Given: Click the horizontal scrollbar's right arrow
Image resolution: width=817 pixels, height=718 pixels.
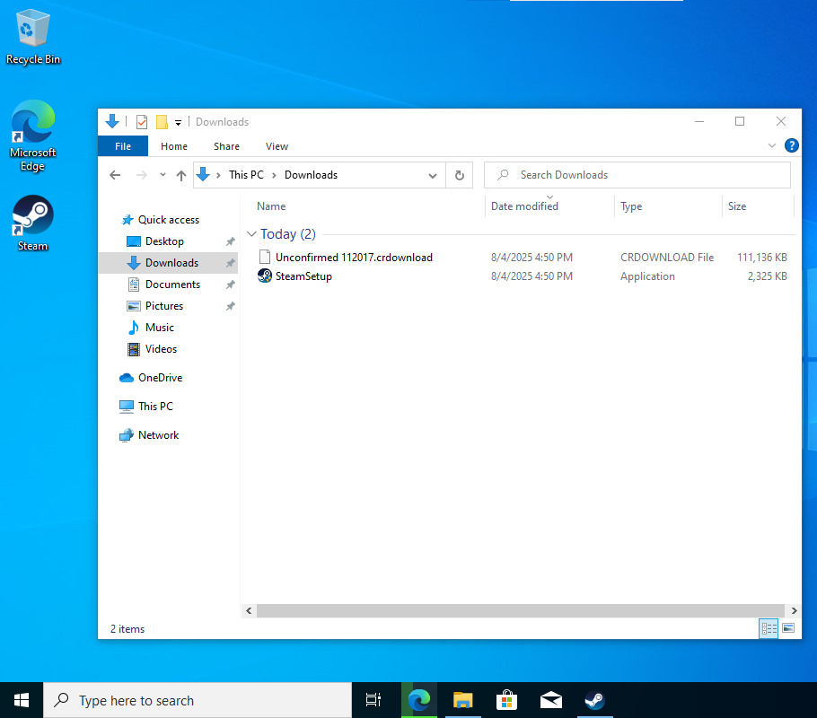Looking at the screenshot, I should (x=794, y=610).
